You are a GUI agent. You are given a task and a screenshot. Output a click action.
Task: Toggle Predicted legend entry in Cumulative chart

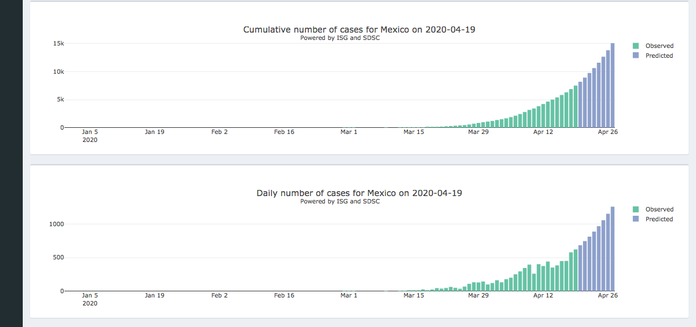[x=659, y=56]
